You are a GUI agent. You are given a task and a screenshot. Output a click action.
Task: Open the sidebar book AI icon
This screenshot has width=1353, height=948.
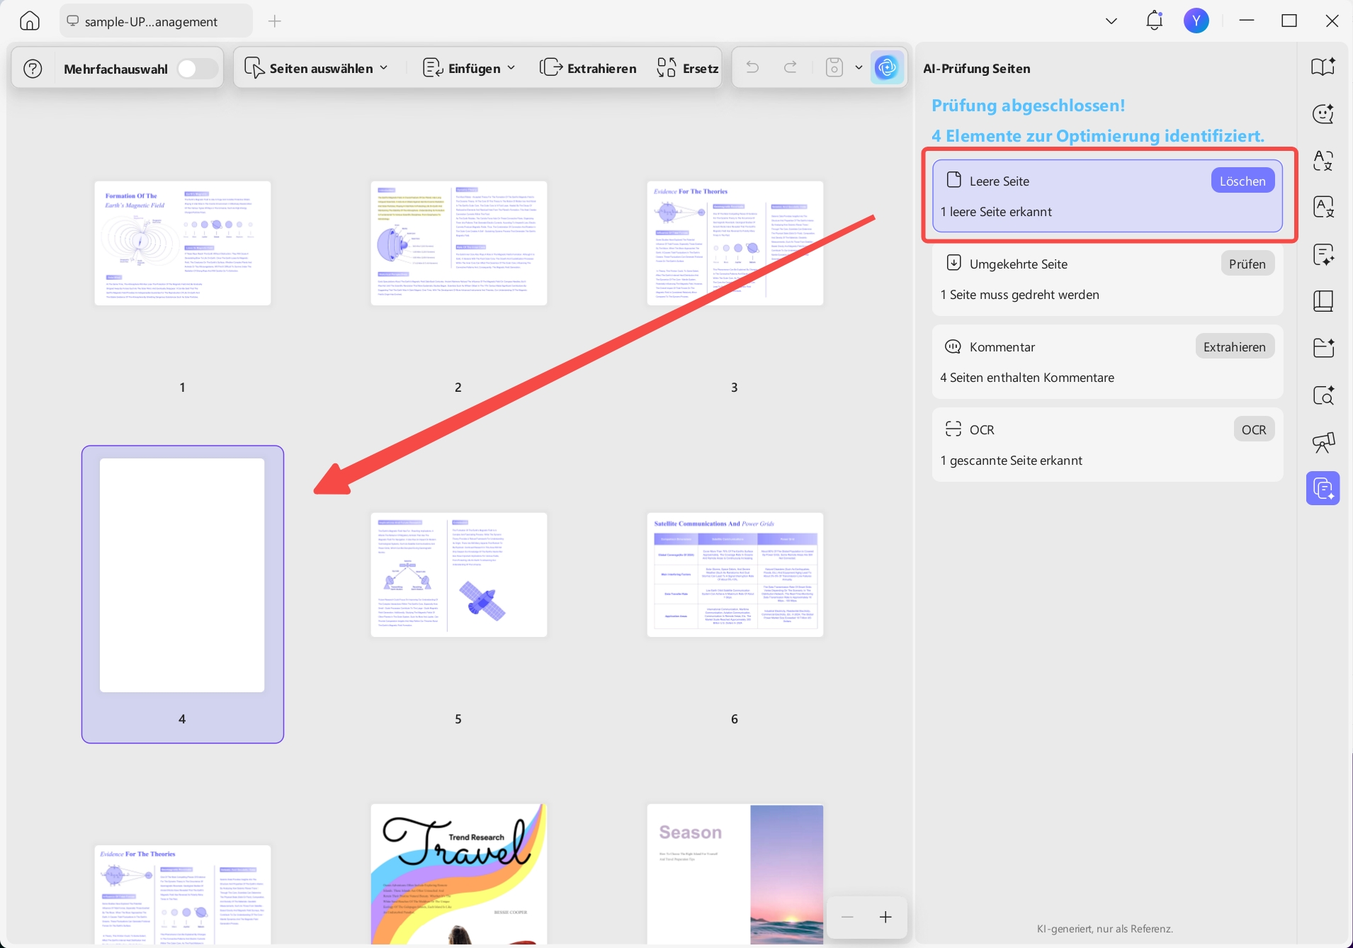pos(1323,67)
